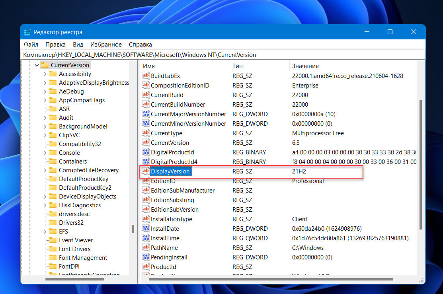
Task: Click the binary icon of CurrentMinorVersionNumber
Action: (146, 123)
